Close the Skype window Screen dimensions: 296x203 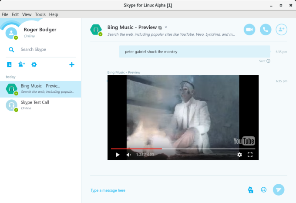291,5
